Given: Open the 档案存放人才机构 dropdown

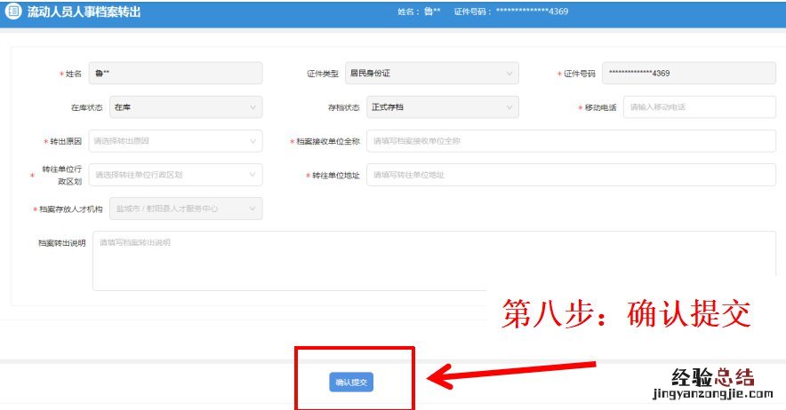Looking at the screenshot, I should pyautogui.click(x=186, y=209).
